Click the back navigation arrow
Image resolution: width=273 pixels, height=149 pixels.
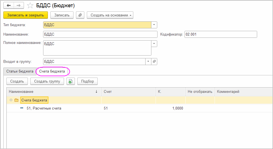9,5
